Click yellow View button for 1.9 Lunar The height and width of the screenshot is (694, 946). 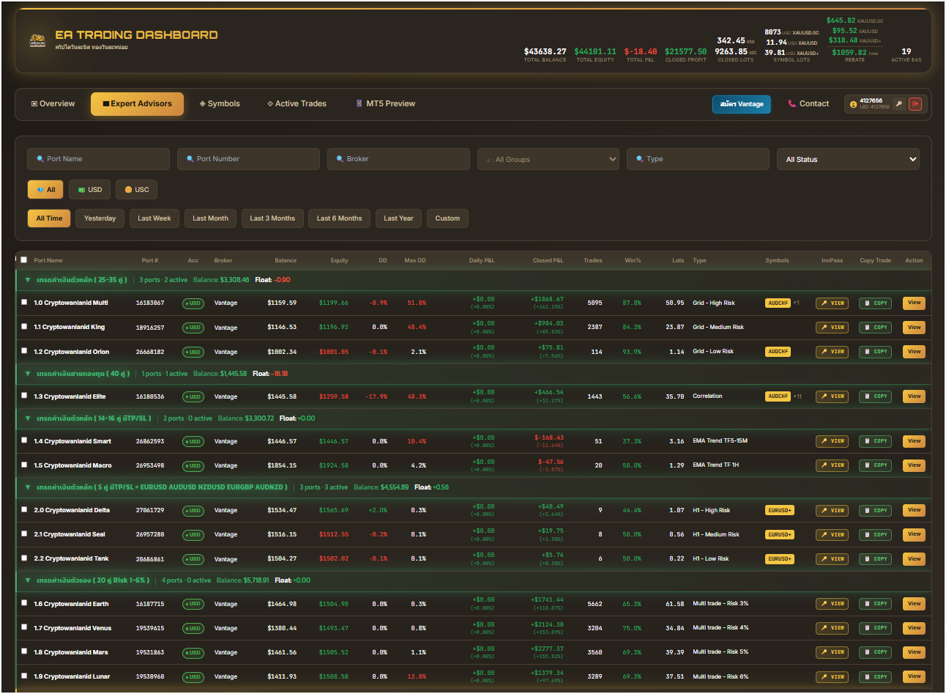pos(914,677)
